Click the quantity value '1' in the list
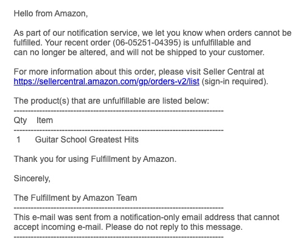306x248 pixels. [x=18, y=139]
